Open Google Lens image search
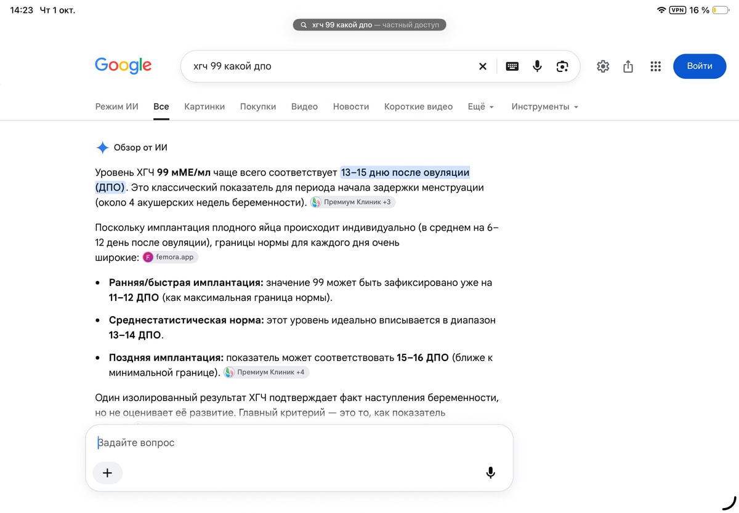Screen dimensions: 739x513 tap(562, 66)
